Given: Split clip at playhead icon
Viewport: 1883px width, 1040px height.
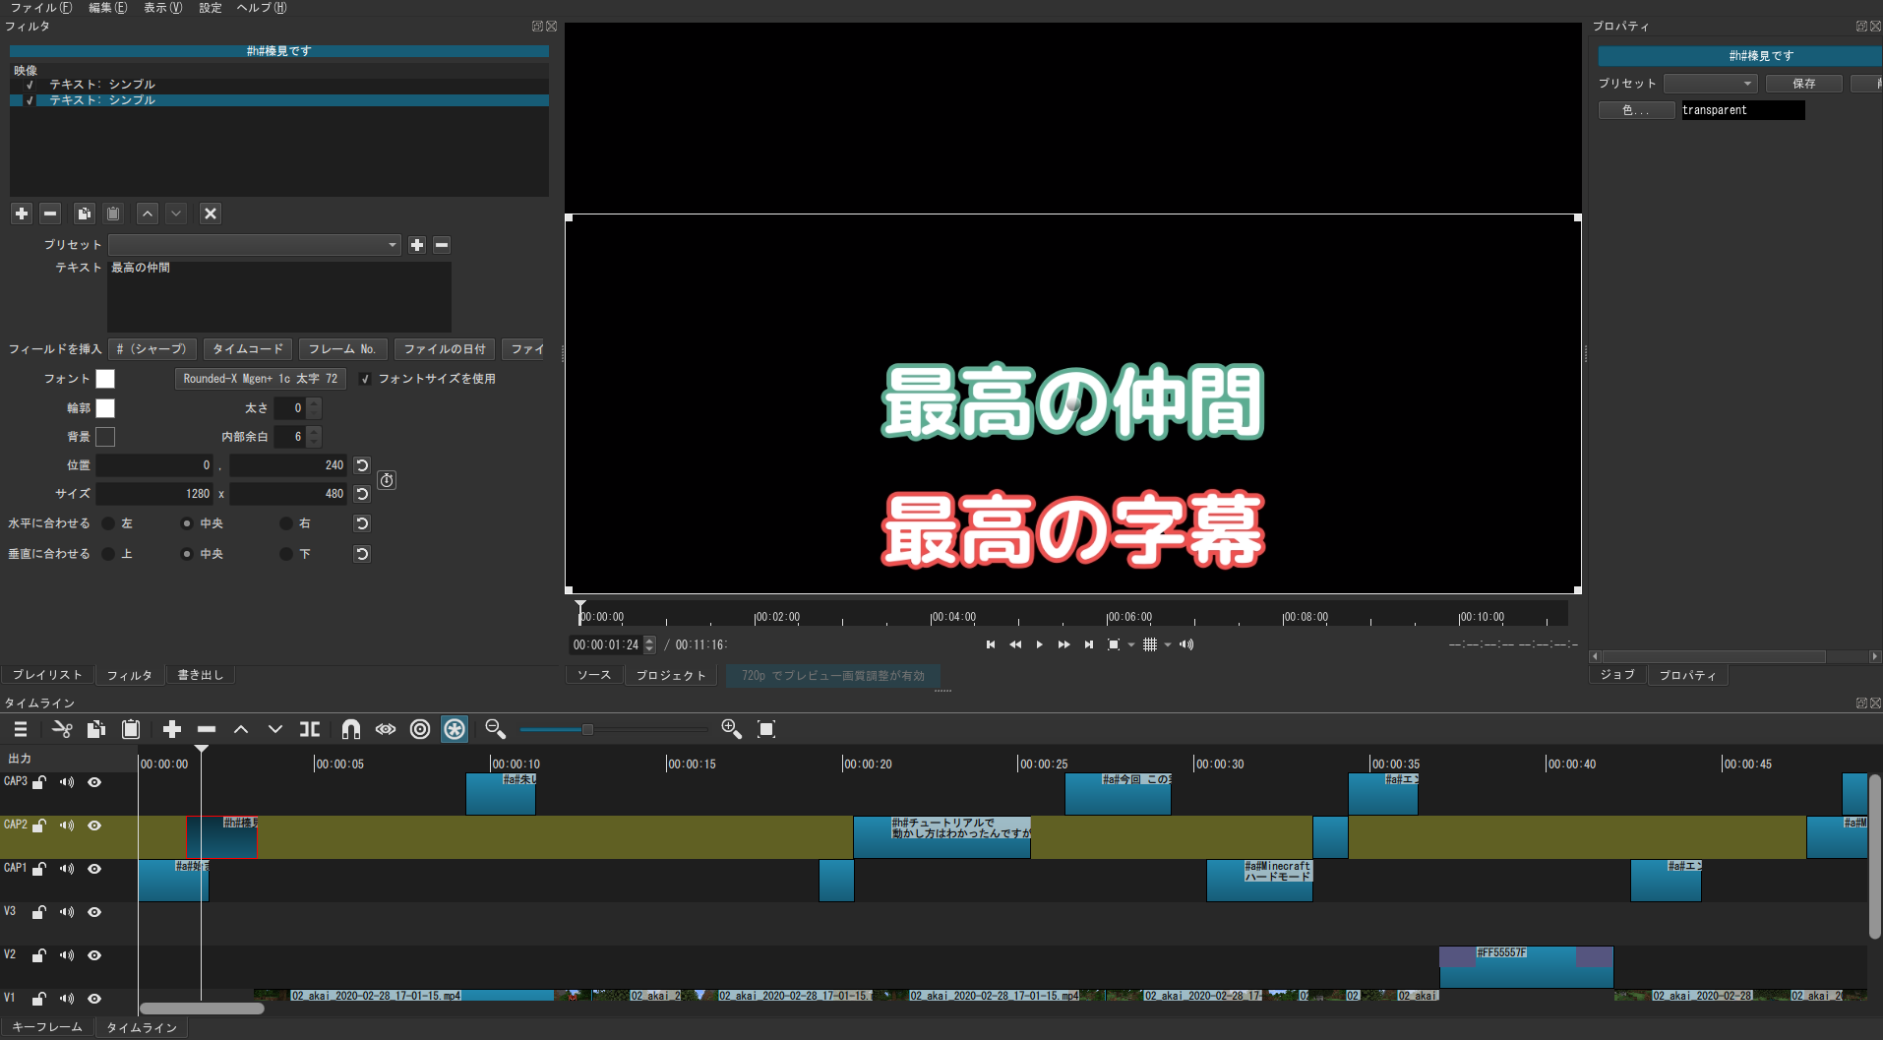Looking at the screenshot, I should coord(310,729).
